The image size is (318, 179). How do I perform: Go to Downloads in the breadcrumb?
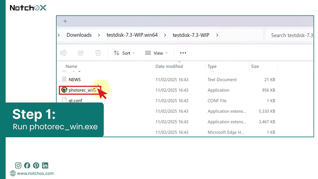[79, 35]
